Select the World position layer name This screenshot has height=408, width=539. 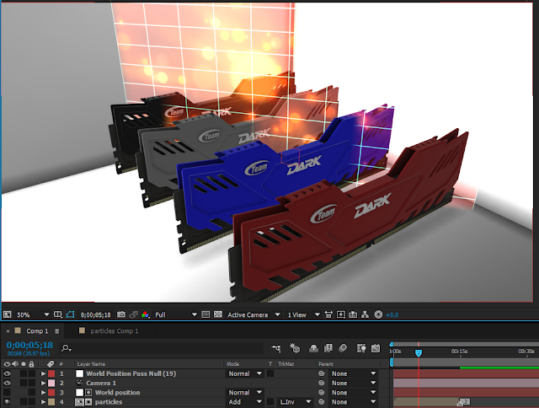pos(118,393)
